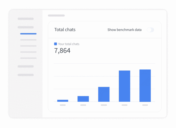Click the page heading placeholder above the card
The width and height of the screenshot is (176, 128).
point(56,16)
